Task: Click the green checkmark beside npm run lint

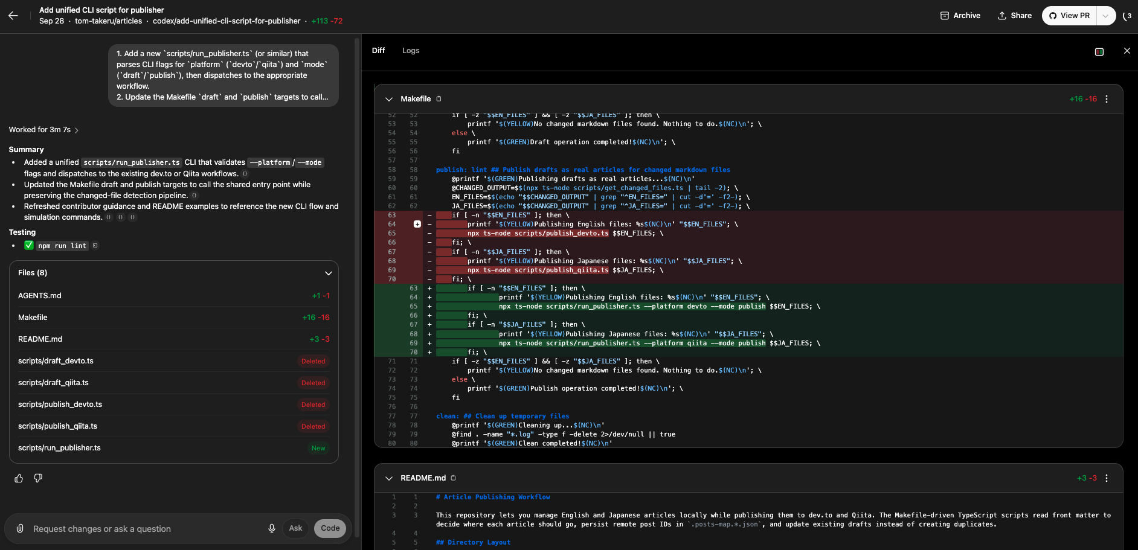Action: pos(28,245)
